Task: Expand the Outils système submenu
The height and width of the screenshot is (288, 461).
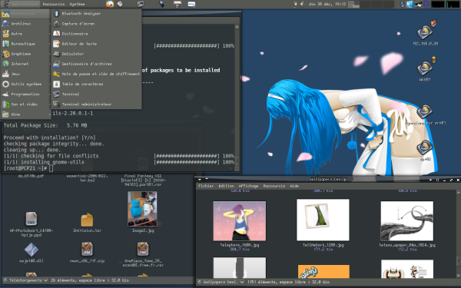Action: [25, 84]
